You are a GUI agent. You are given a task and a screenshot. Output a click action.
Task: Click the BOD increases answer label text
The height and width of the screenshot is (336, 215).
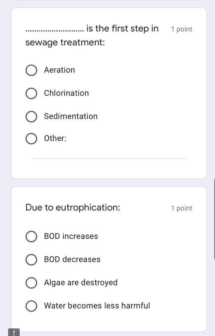coord(71,236)
